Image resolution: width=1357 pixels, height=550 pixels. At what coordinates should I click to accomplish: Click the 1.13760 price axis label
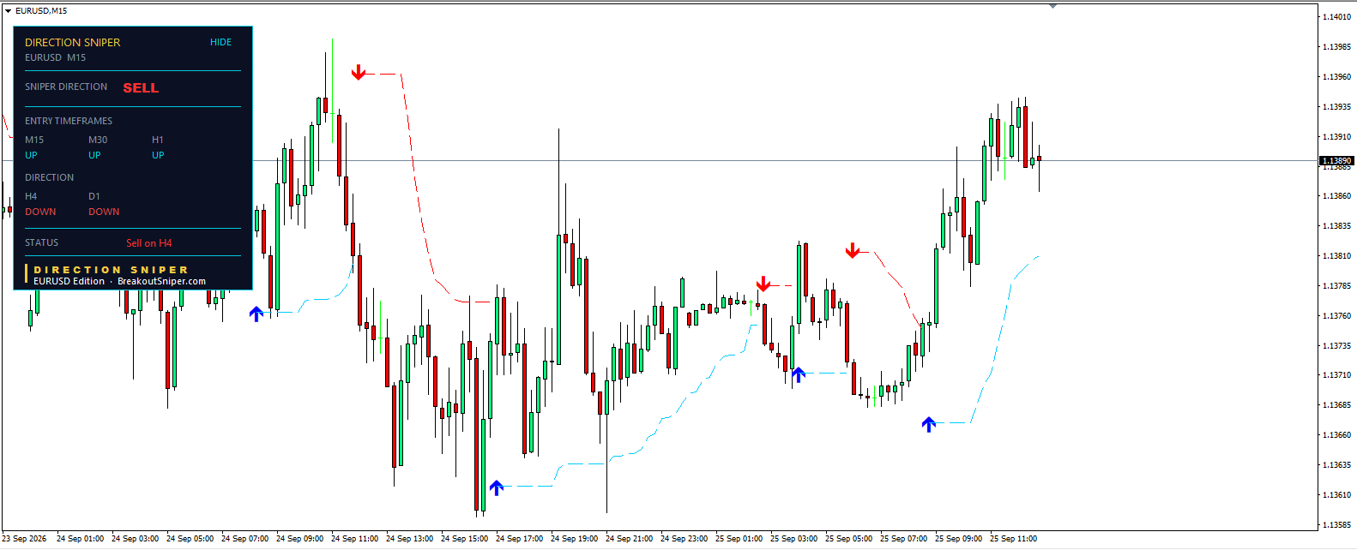[x=1336, y=316]
